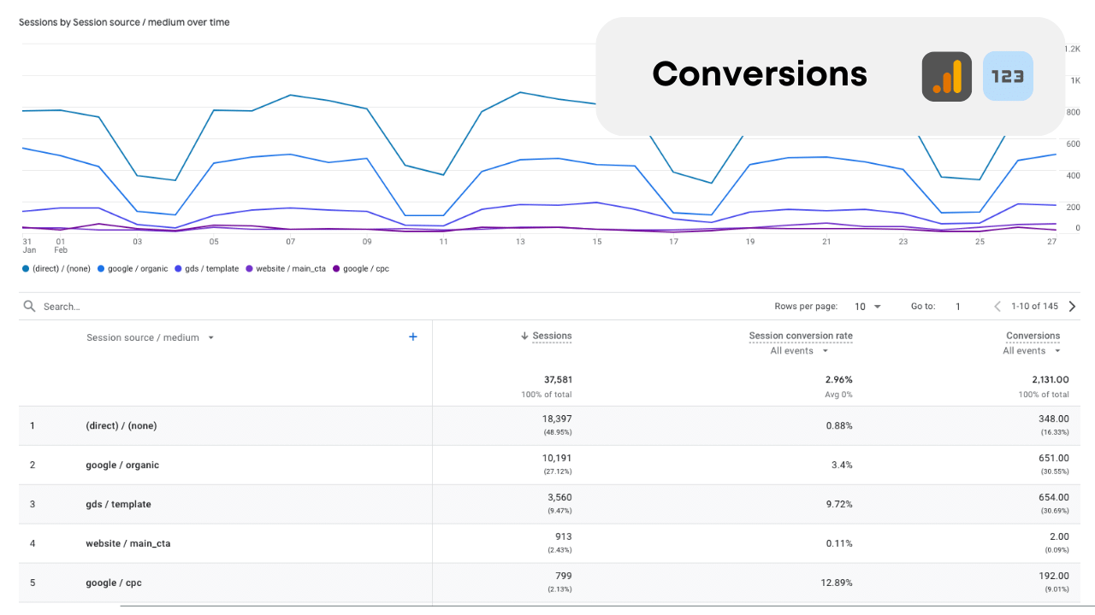Click the previous page chevron in pagination
Viewport: 1095px width, 615px height.
tap(997, 306)
